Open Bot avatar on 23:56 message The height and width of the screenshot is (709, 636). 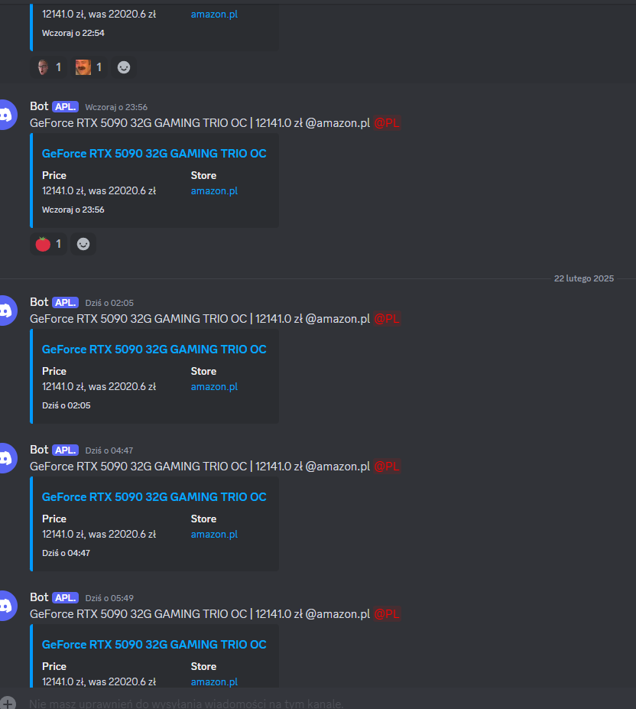click(x=6, y=115)
